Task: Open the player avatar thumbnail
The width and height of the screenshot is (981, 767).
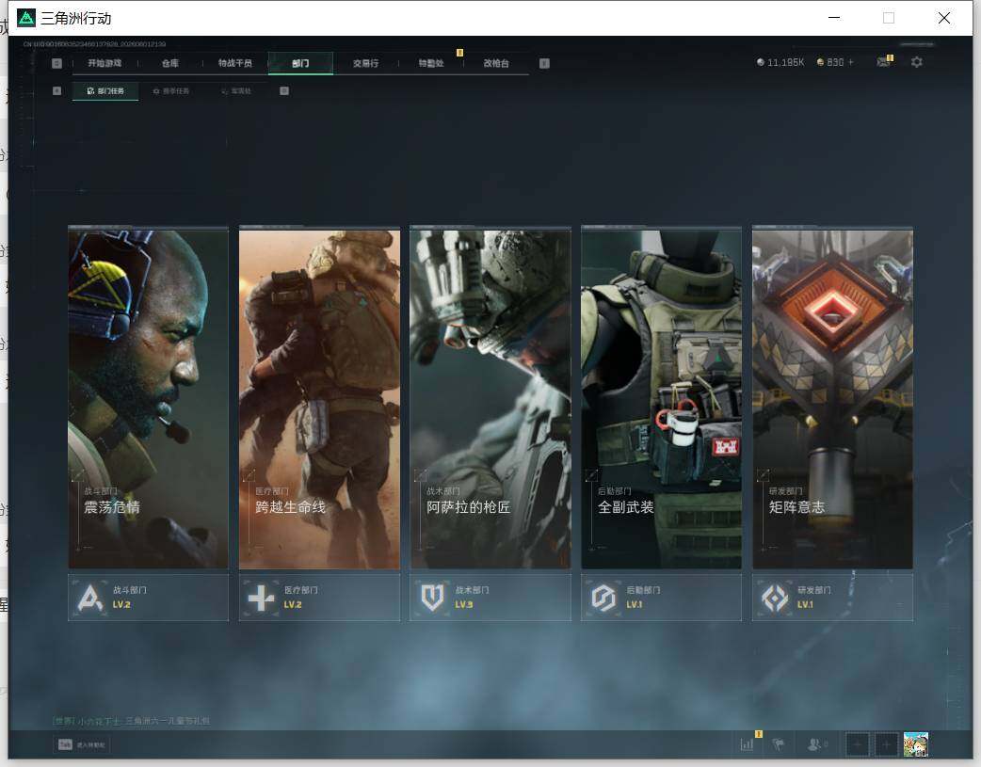Action: (x=916, y=744)
